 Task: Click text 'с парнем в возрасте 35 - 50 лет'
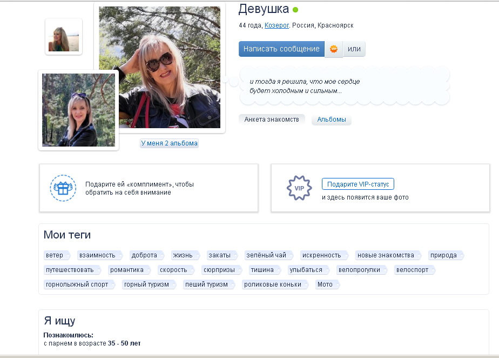(92, 343)
